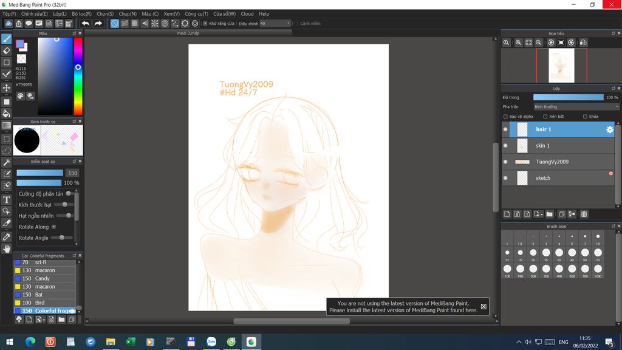Open the add layer dropdown arrow
Viewport: 622px width, 350px height.
pos(541,214)
